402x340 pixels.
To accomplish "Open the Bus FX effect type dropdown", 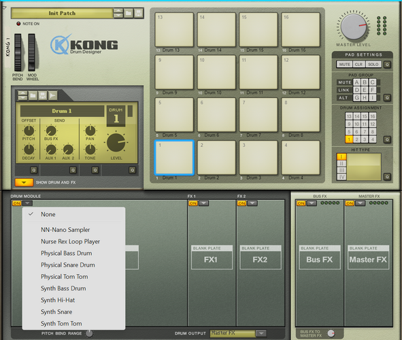I will pyautogui.click(x=312, y=203).
